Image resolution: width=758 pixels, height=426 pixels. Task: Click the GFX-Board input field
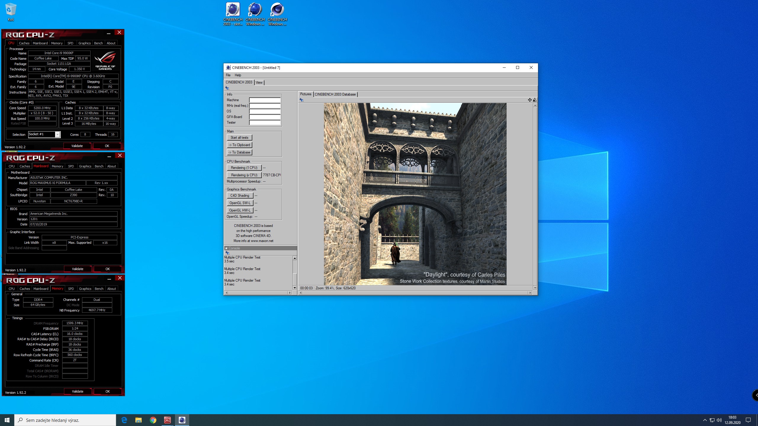point(265,117)
